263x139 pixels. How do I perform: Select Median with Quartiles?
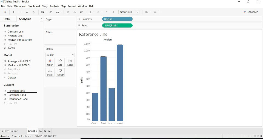[x=20, y=40]
